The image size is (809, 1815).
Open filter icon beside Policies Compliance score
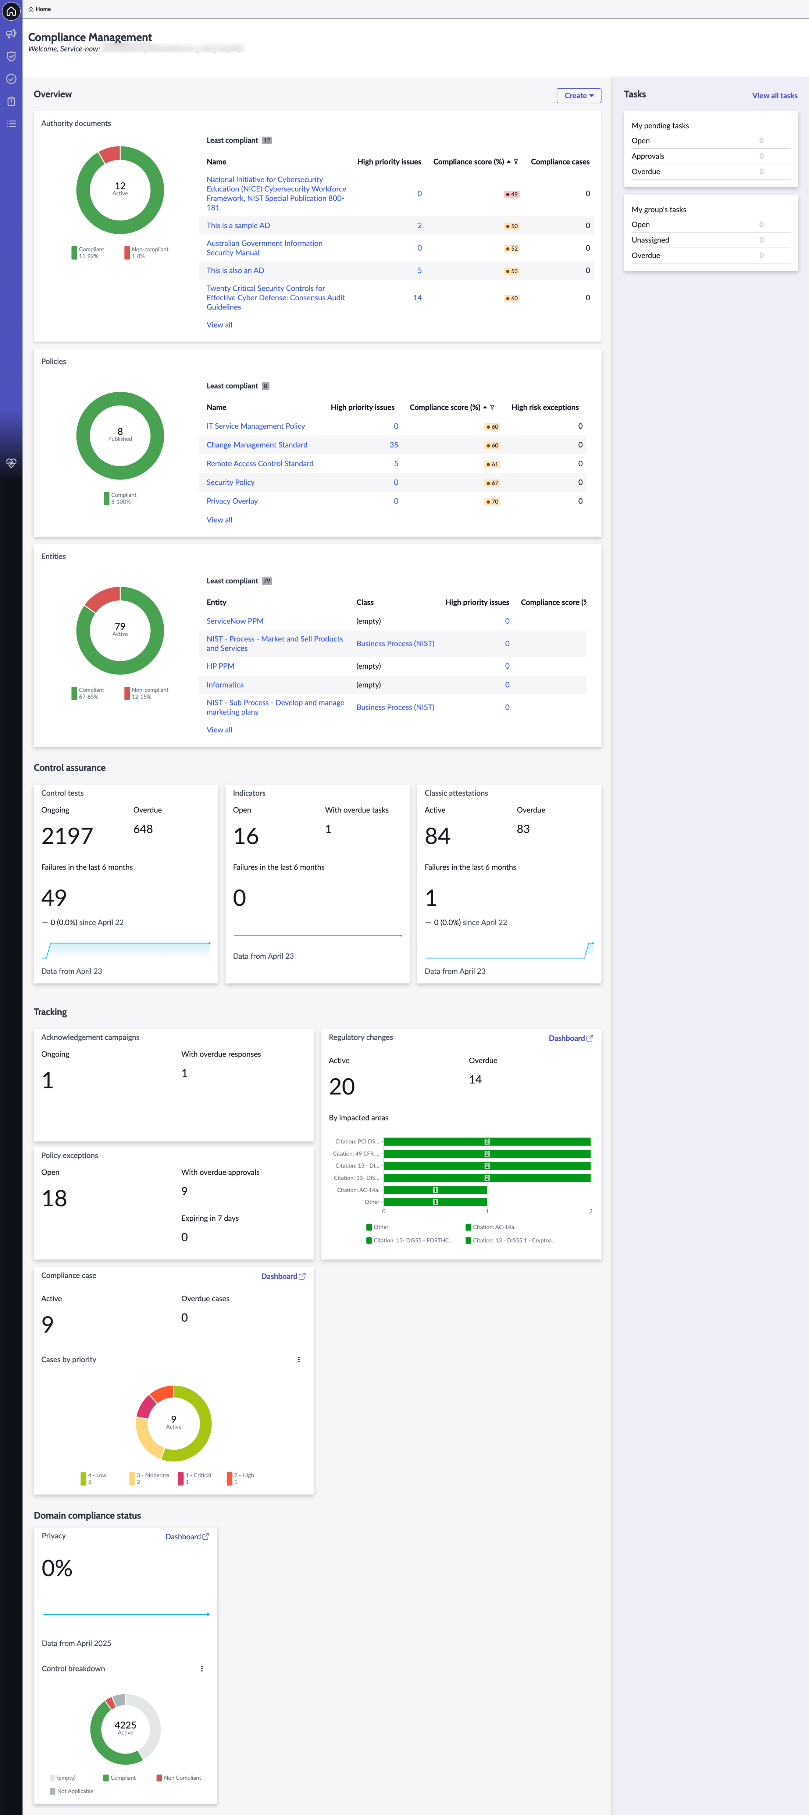pos(492,407)
